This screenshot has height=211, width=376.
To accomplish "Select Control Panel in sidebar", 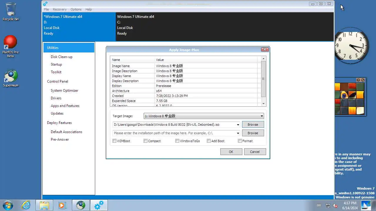I will pyautogui.click(x=58, y=81).
